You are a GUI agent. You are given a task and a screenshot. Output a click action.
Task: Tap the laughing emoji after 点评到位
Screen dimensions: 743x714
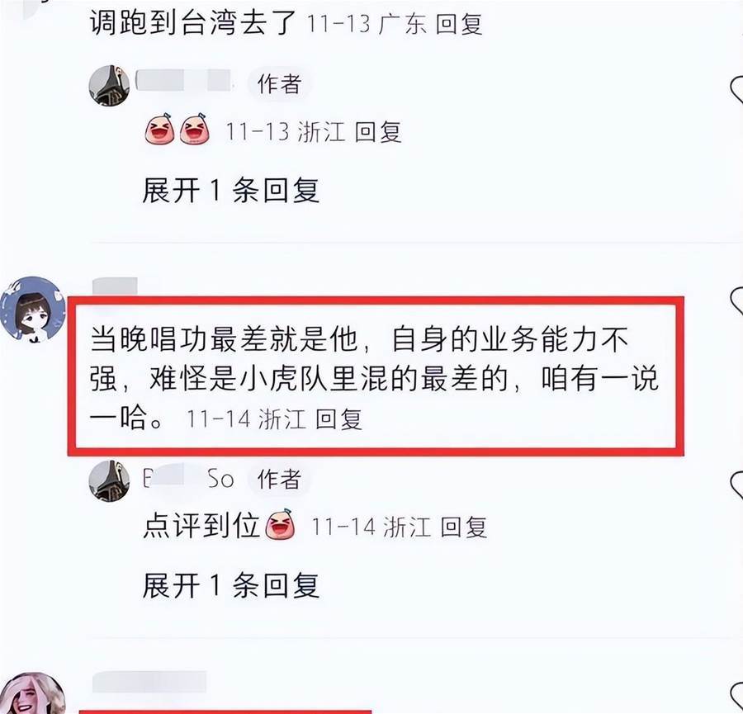(280, 524)
